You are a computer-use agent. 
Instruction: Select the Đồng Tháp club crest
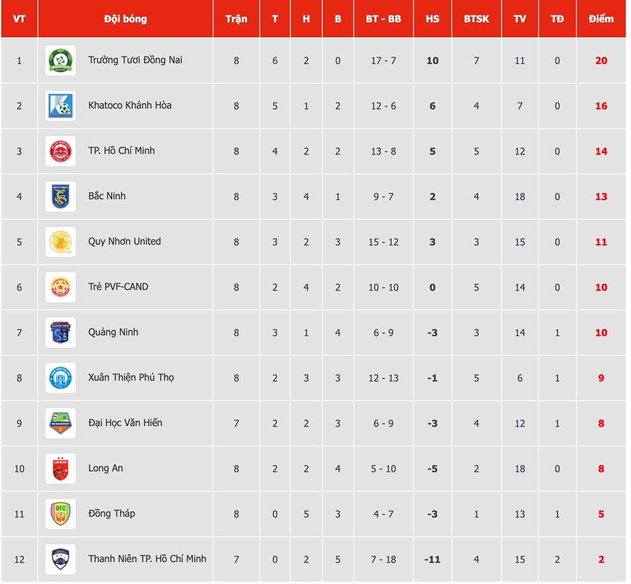point(61,514)
